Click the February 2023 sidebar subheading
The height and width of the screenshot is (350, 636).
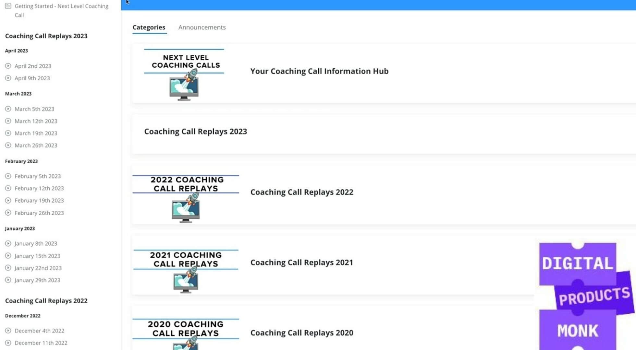click(x=21, y=161)
